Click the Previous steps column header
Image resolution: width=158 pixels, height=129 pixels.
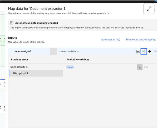19,60
